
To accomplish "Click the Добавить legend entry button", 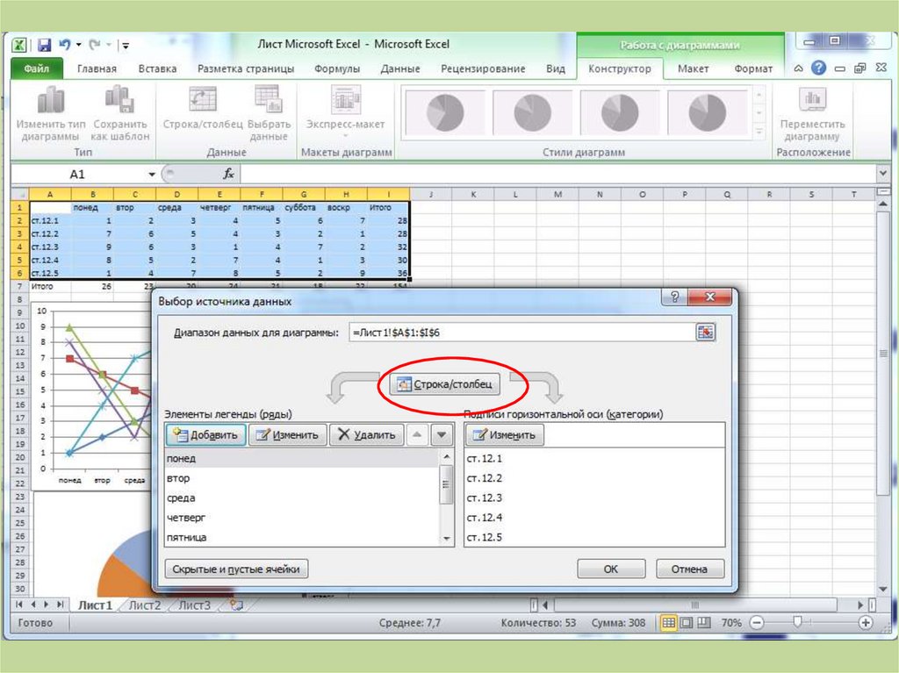I will 205,434.
